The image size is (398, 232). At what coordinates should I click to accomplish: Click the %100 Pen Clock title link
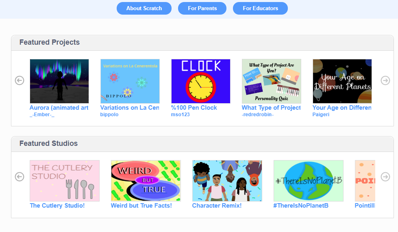coord(194,108)
